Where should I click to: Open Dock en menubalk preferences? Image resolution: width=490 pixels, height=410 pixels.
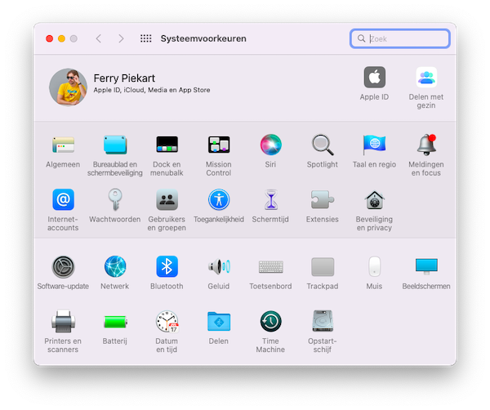point(167,145)
